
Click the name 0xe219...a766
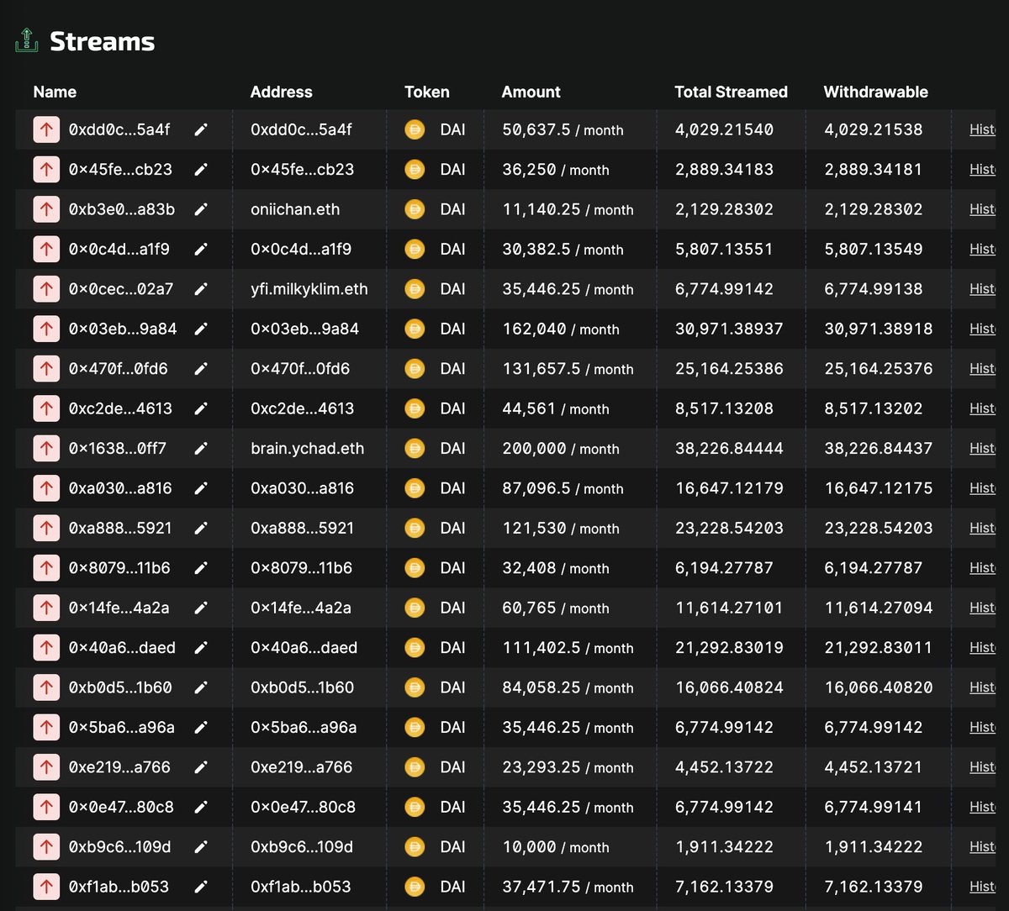pyautogui.click(x=120, y=767)
